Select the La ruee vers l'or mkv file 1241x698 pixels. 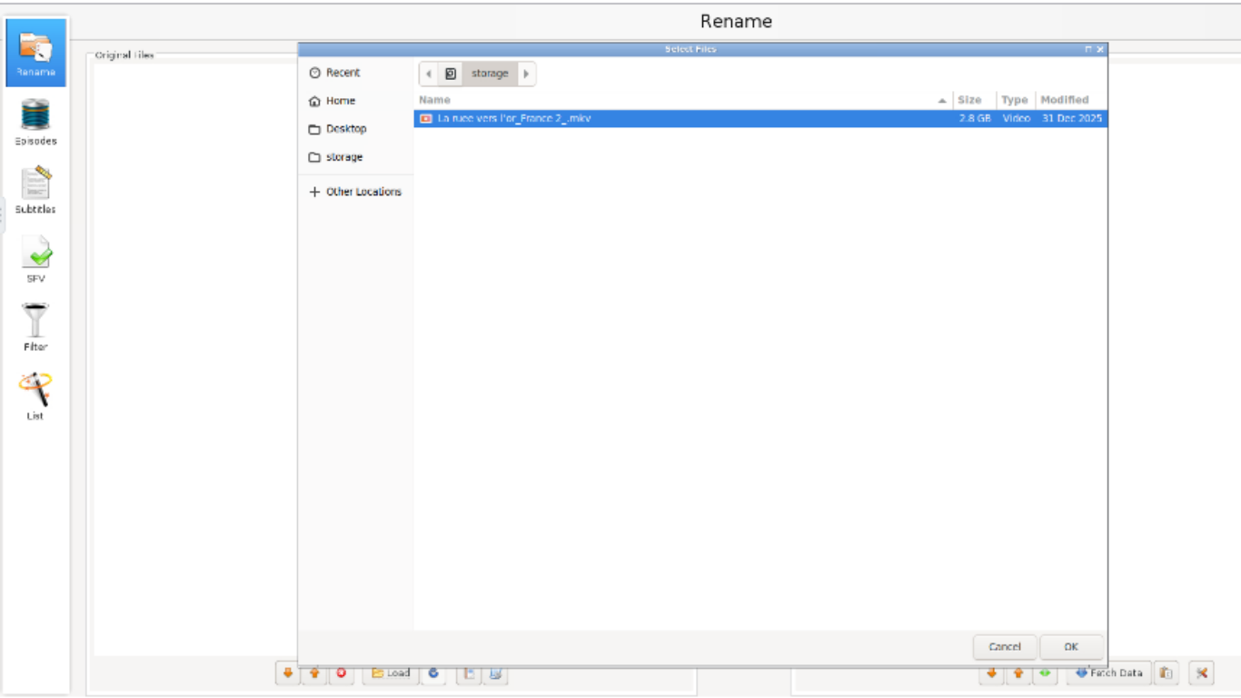tap(514, 118)
